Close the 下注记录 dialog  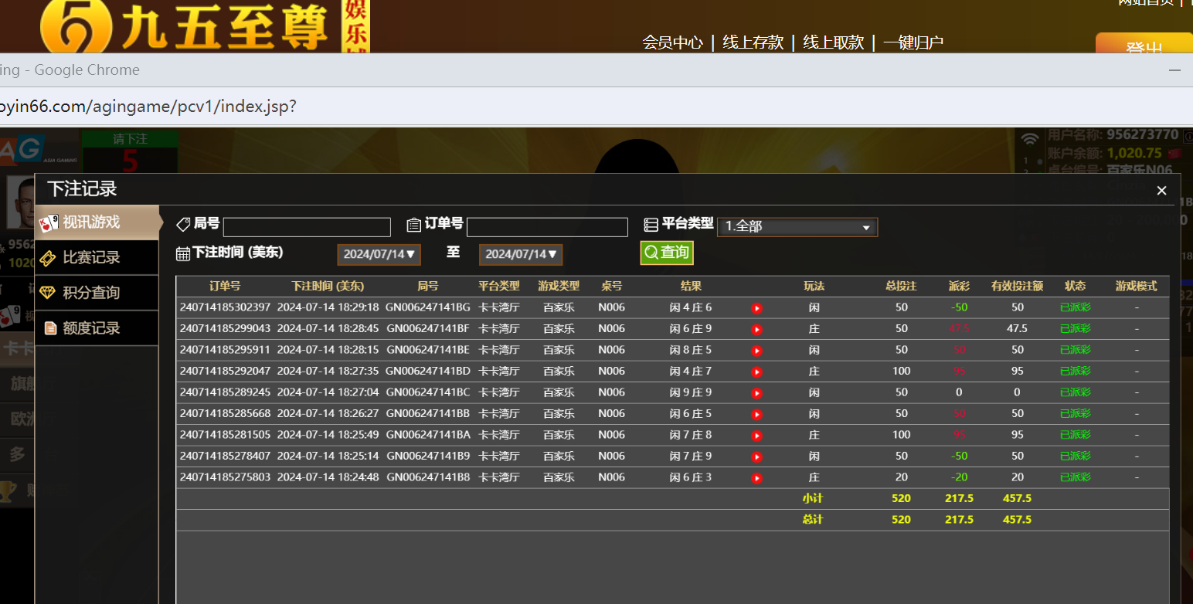1161,191
